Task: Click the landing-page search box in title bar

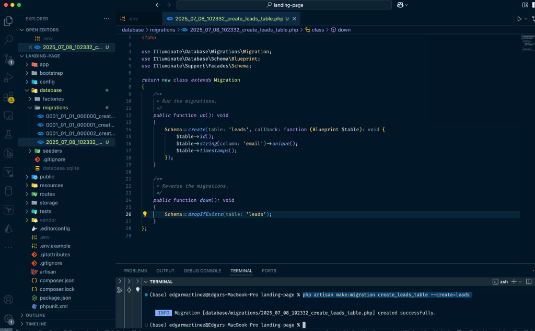Action: point(284,5)
